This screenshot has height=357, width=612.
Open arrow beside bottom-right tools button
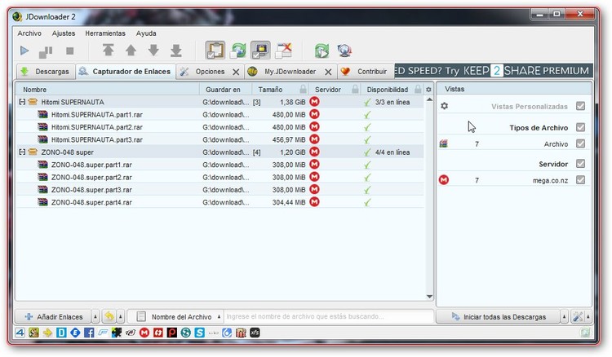[588, 317]
